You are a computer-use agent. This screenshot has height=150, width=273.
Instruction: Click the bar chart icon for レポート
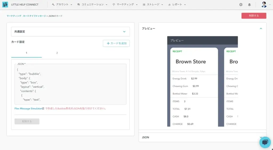169,5
